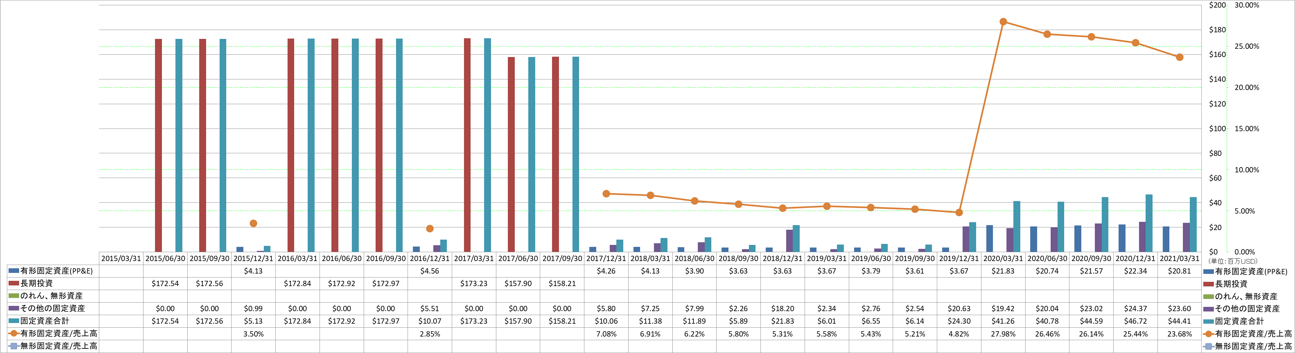Click the $173.23 cell in 長期投資 row
The image size is (1295, 353).
pos(474,283)
